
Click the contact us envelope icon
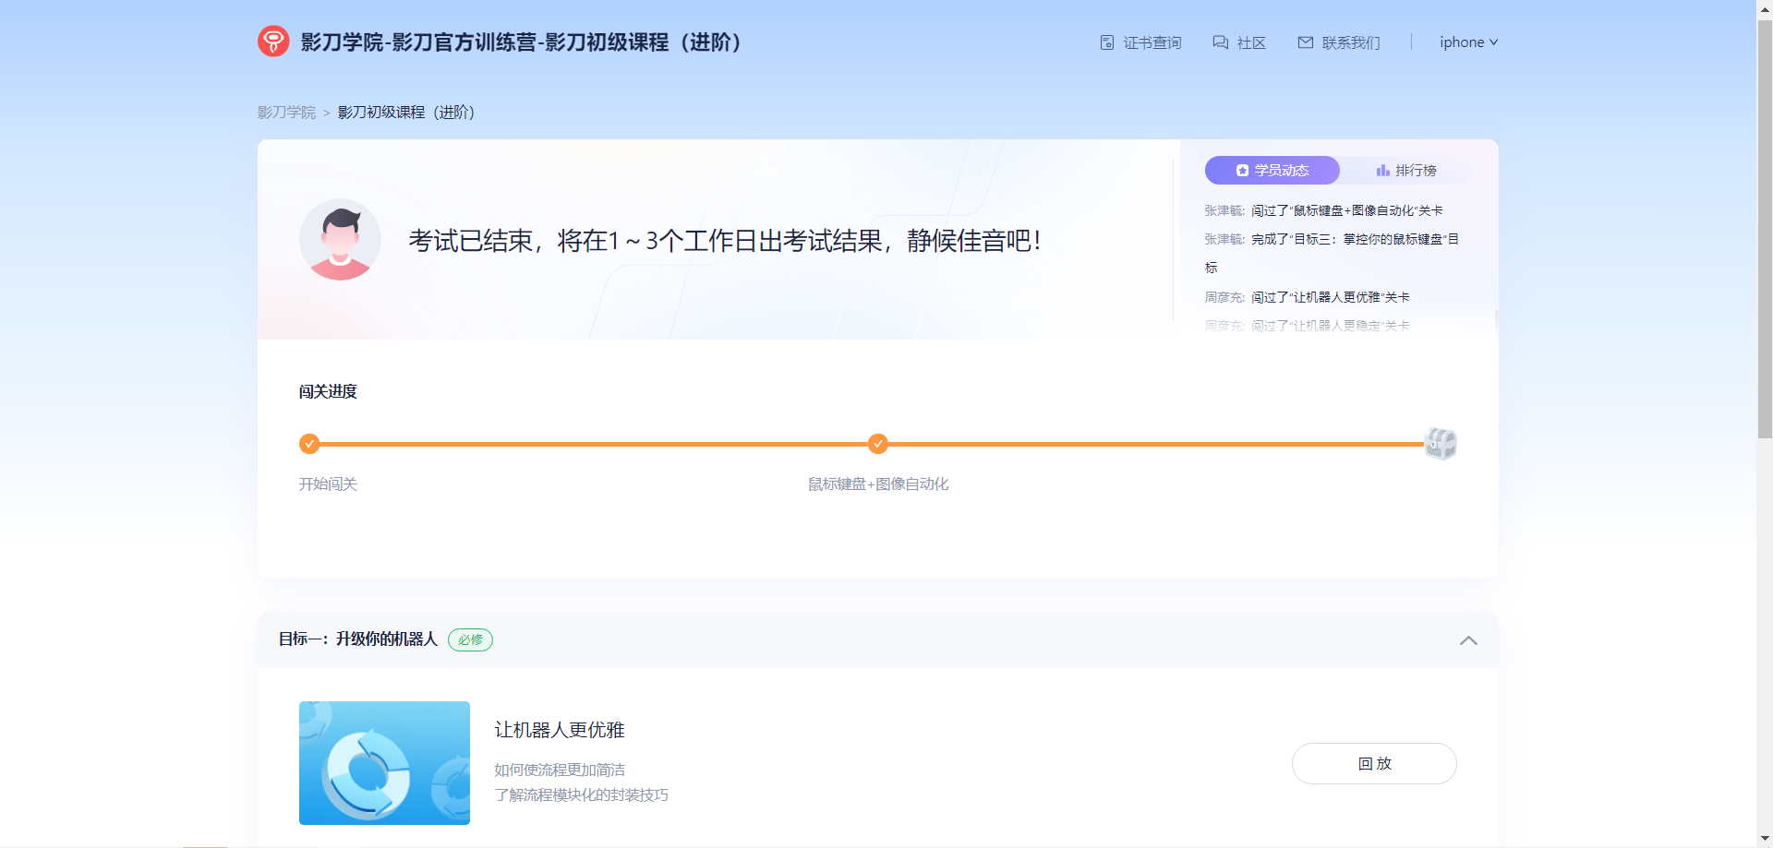1305,42
